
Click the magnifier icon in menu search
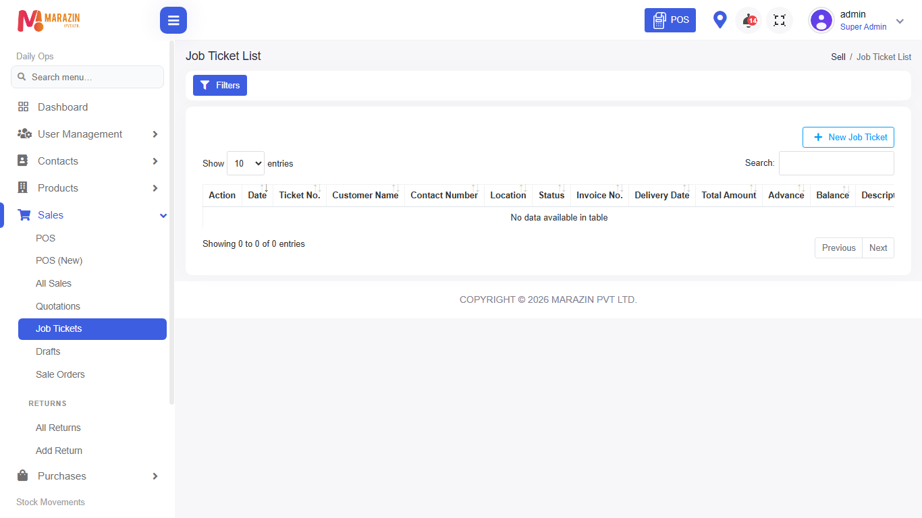click(22, 77)
